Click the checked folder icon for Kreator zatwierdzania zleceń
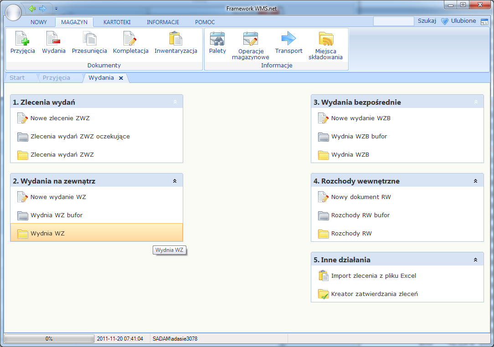This screenshot has height=347, width=494. pyautogui.click(x=323, y=294)
